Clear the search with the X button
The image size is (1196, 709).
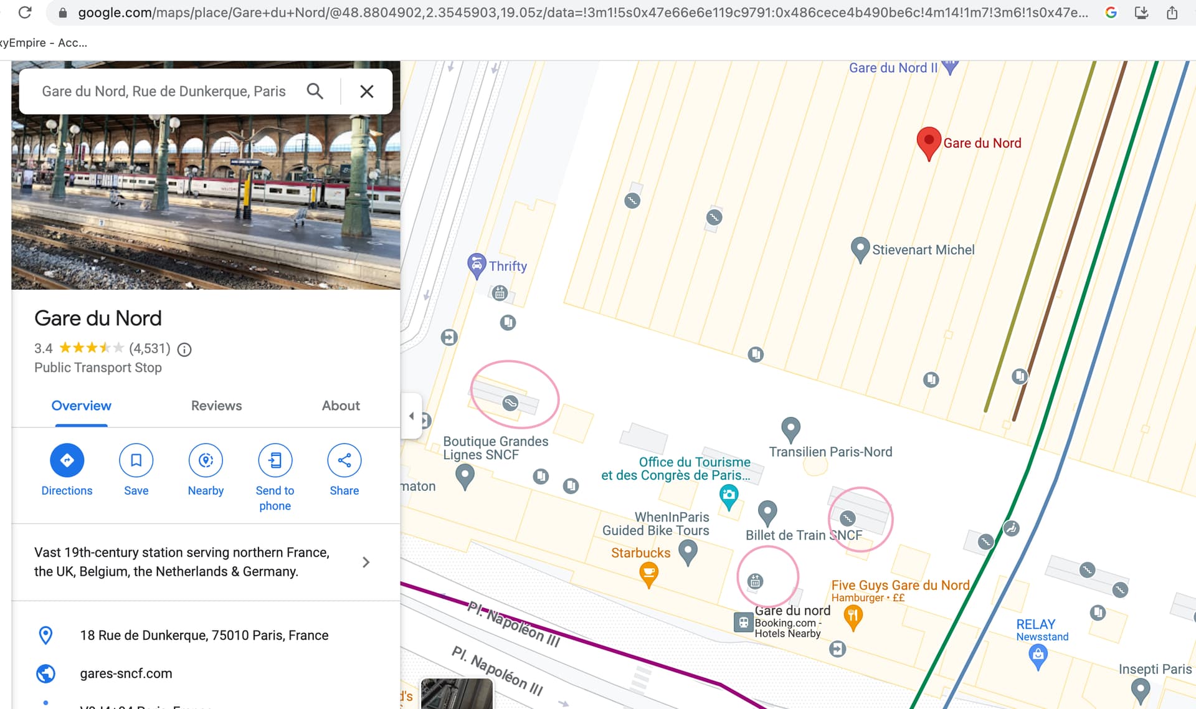pos(367,92)
